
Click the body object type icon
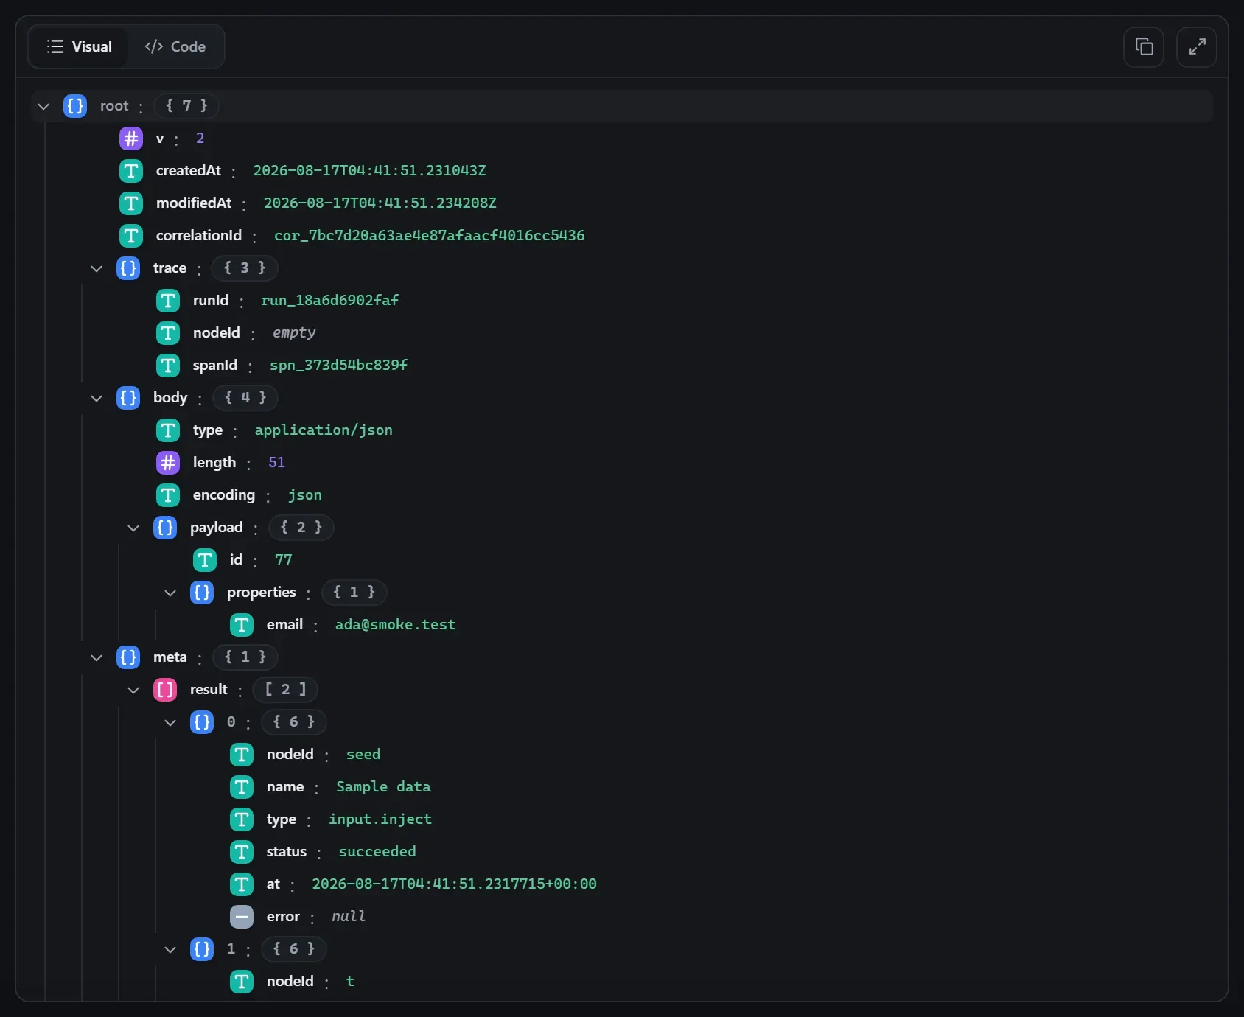(128, 398)
